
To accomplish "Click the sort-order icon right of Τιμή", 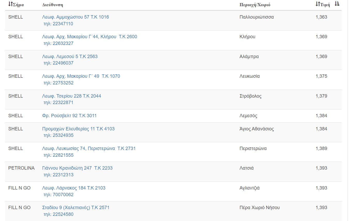I will (x=337, y=4).
